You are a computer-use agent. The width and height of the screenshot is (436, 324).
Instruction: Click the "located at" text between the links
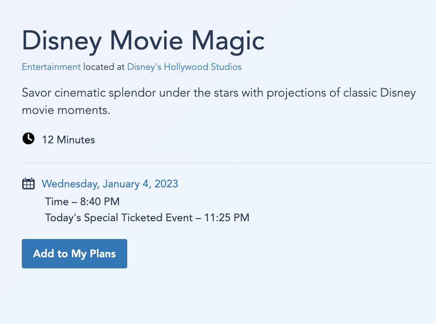point(104,67)
